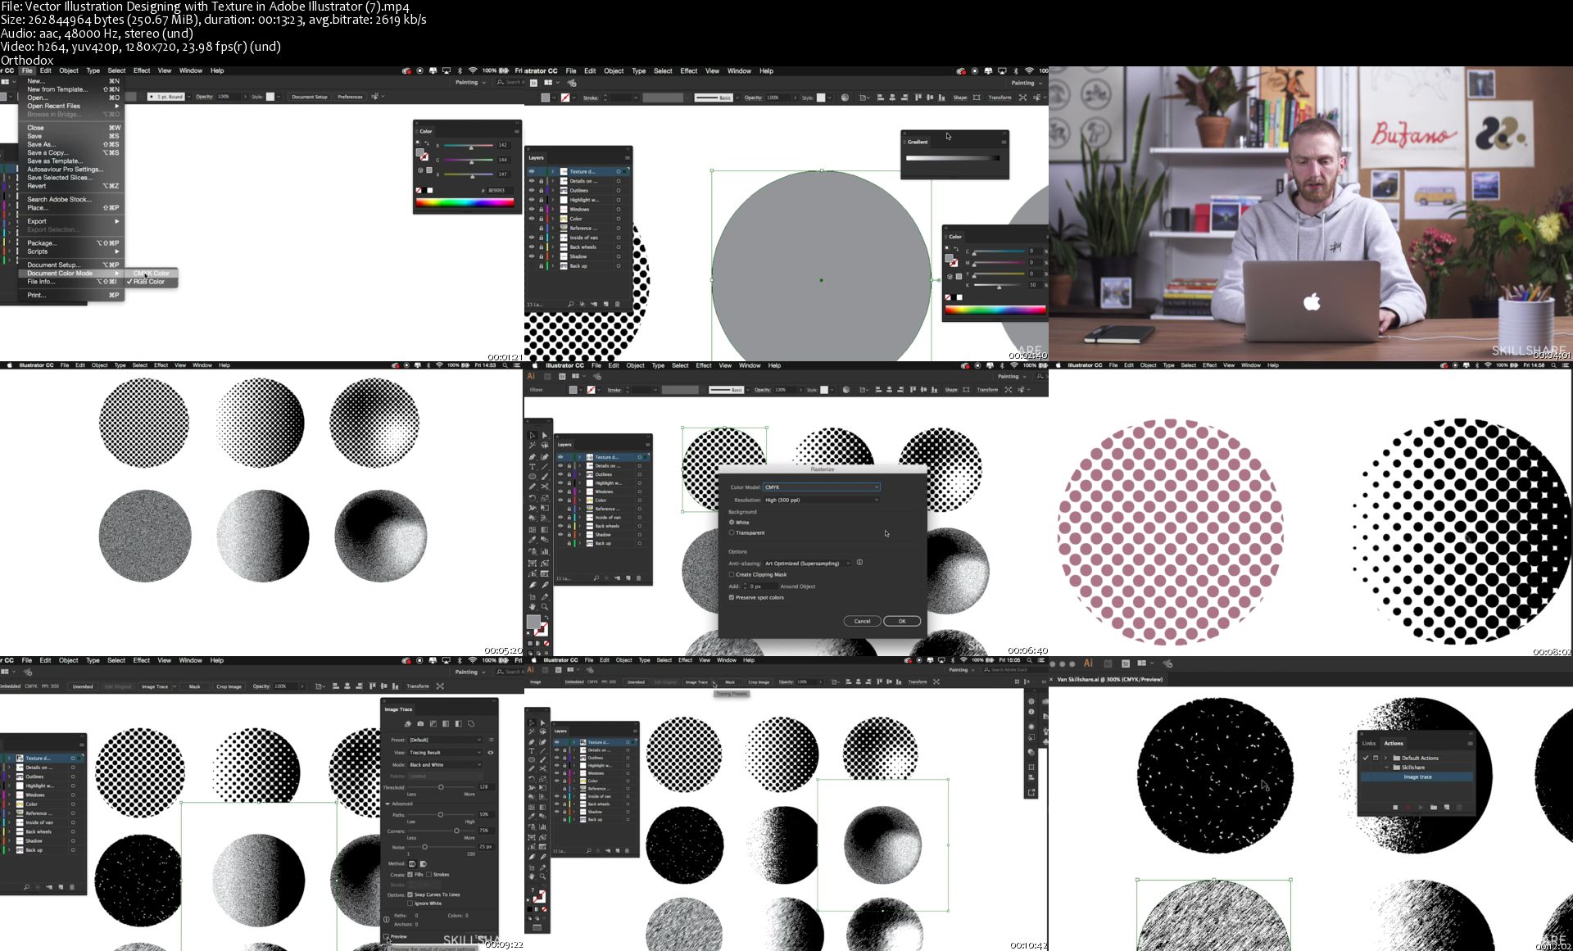1573x951 pixels.
Task: Enable the Strokes checkbox in Image Trace
Action: (x=428, y=874)
